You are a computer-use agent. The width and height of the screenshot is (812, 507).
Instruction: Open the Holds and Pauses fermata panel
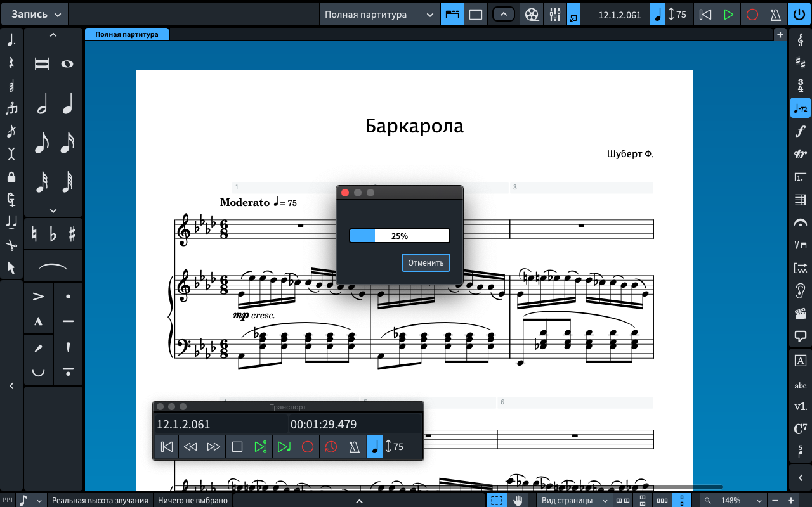point(800,223)
